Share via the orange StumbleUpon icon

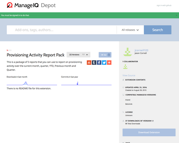click(x=89, y=62)
